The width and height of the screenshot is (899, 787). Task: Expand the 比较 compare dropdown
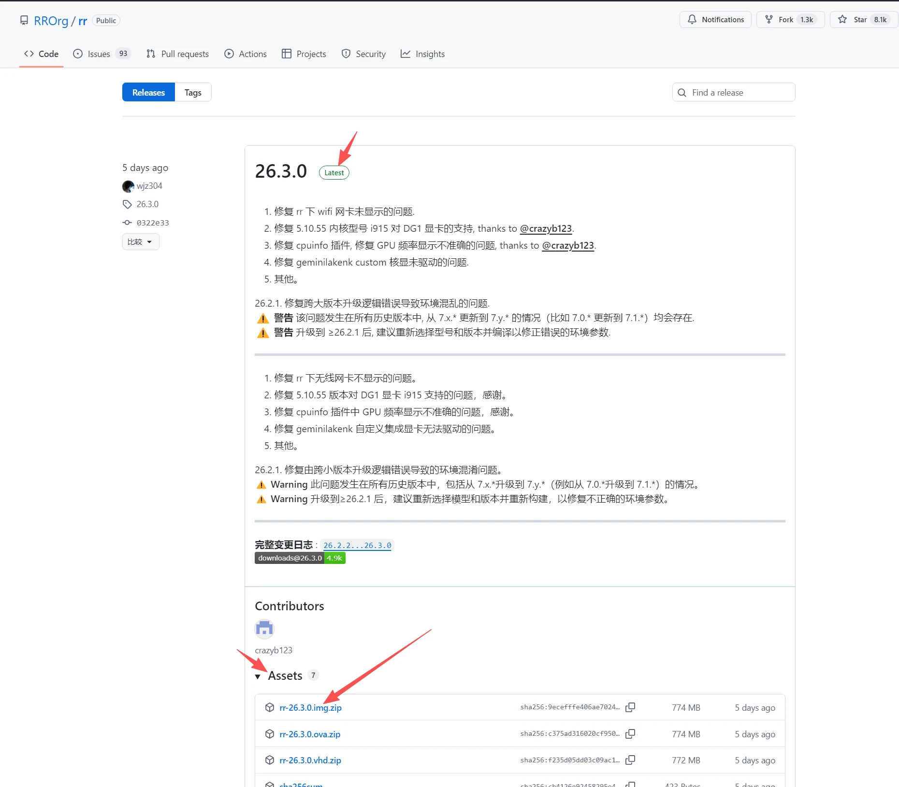tap(140, 242)
